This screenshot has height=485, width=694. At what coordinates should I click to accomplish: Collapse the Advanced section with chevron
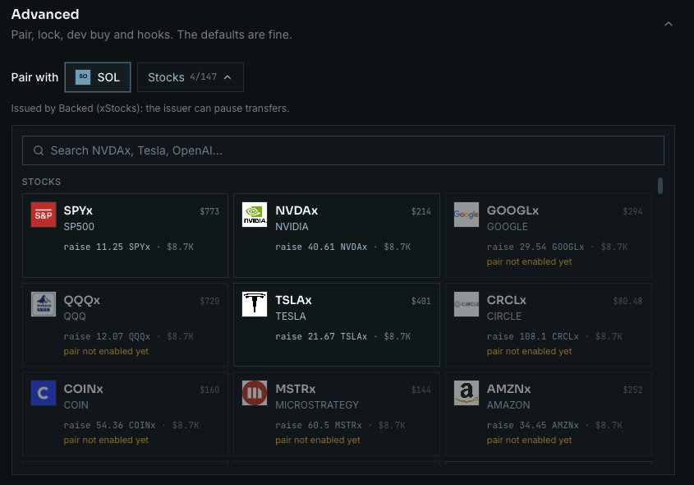pos(669,24)
